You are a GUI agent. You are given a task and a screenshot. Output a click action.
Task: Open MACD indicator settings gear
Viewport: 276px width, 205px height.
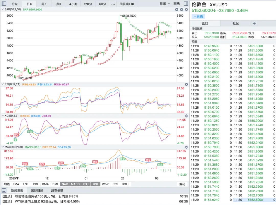pyautogui.click(x=186, y=147)
